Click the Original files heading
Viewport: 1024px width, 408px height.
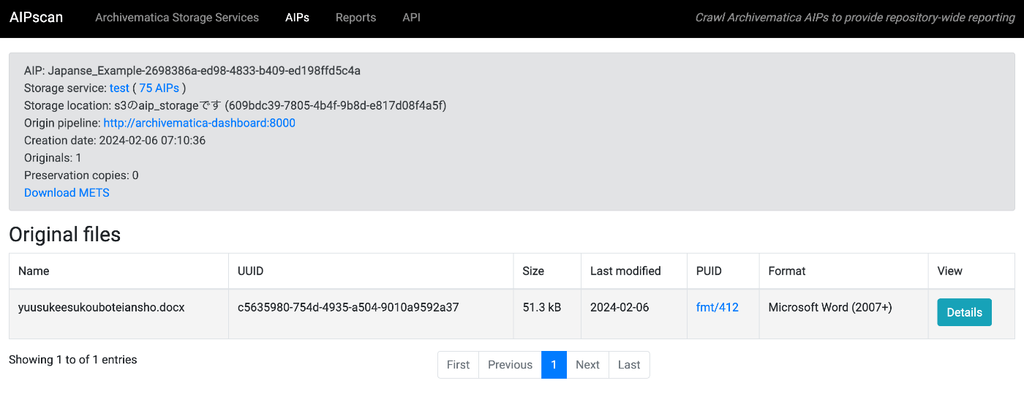65,235
